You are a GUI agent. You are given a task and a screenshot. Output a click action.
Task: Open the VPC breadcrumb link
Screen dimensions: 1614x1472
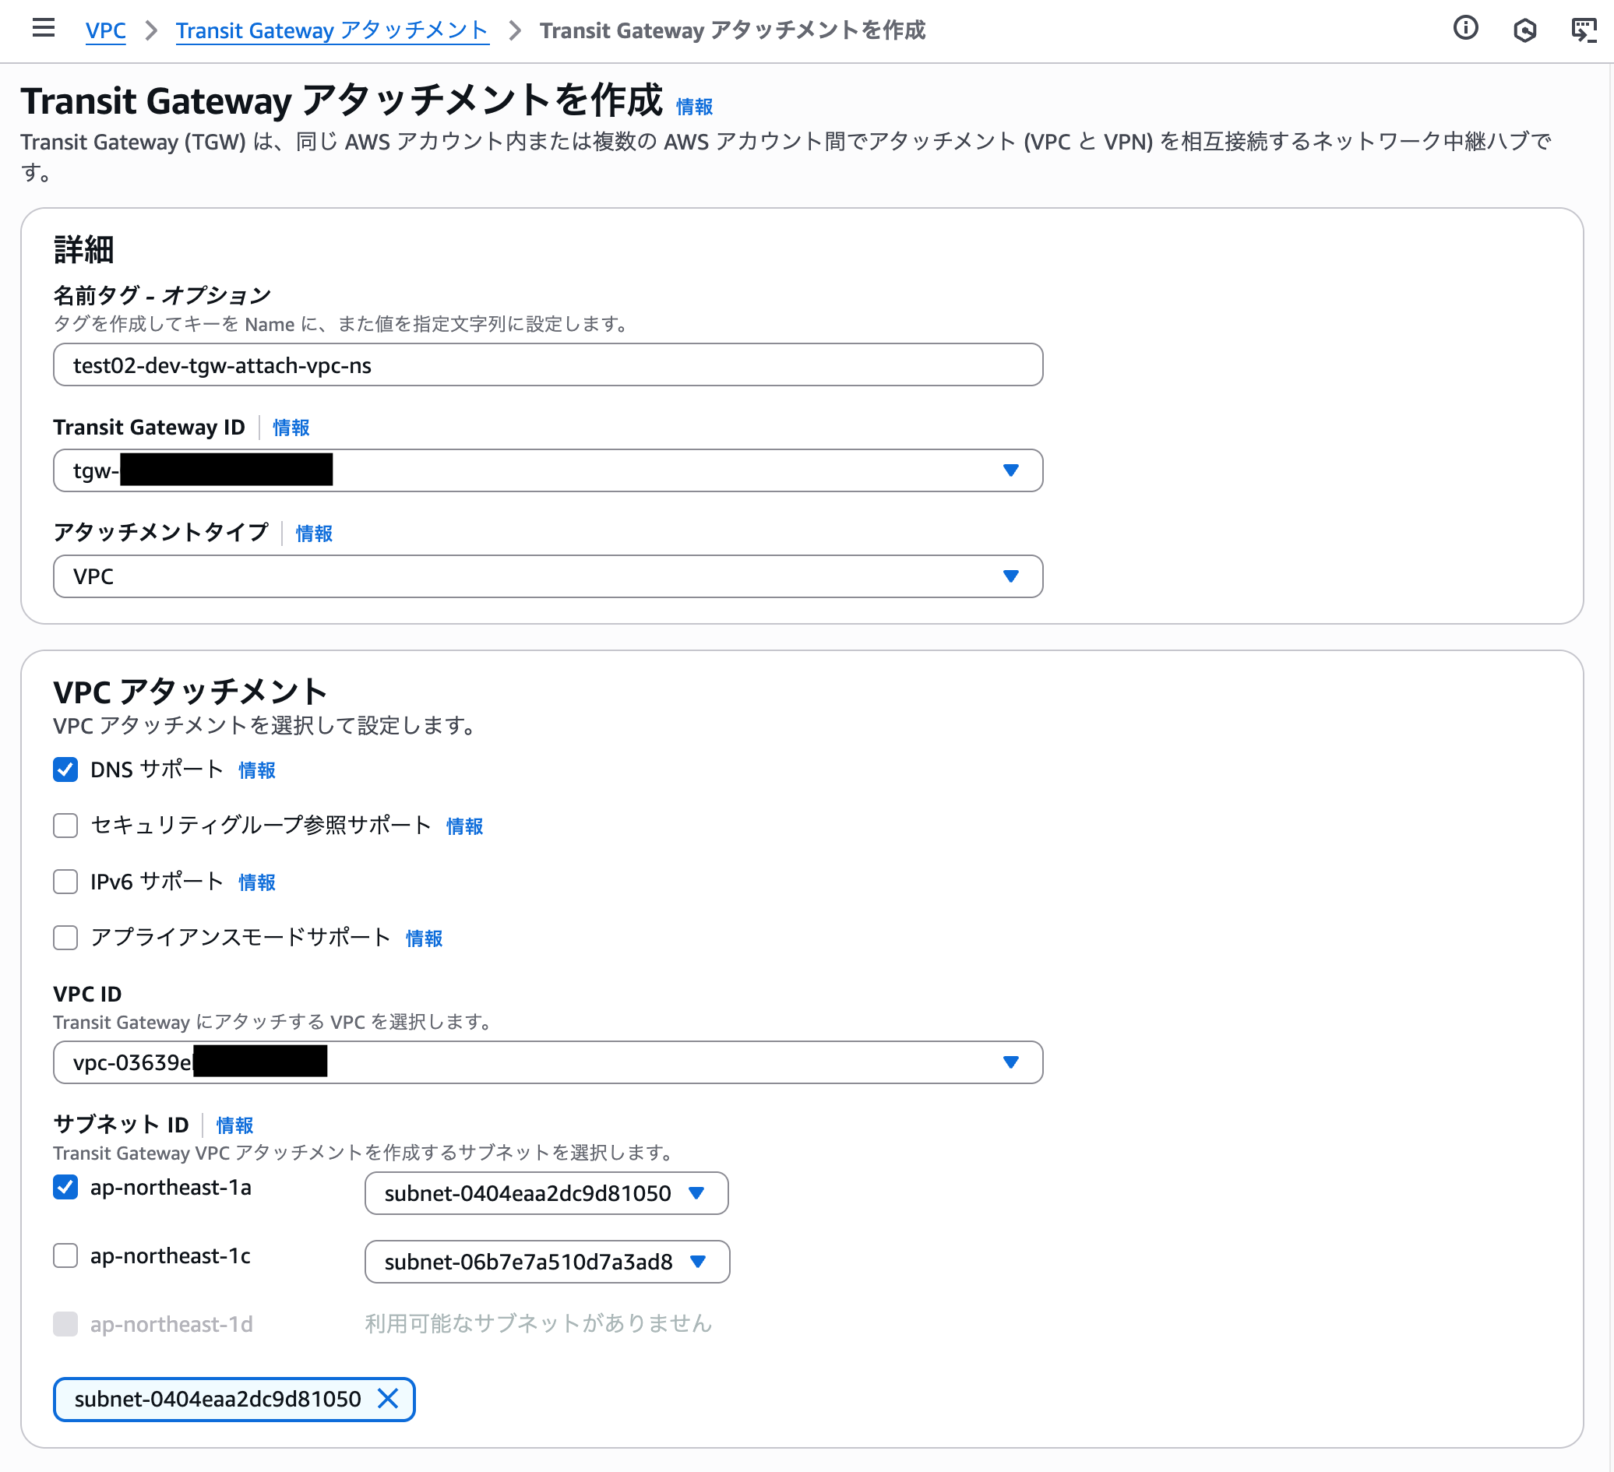(x=105, y=30)
